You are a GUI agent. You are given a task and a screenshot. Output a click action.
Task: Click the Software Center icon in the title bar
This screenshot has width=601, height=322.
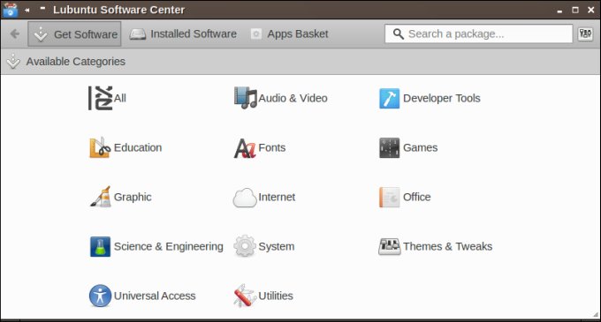point(10,10)
